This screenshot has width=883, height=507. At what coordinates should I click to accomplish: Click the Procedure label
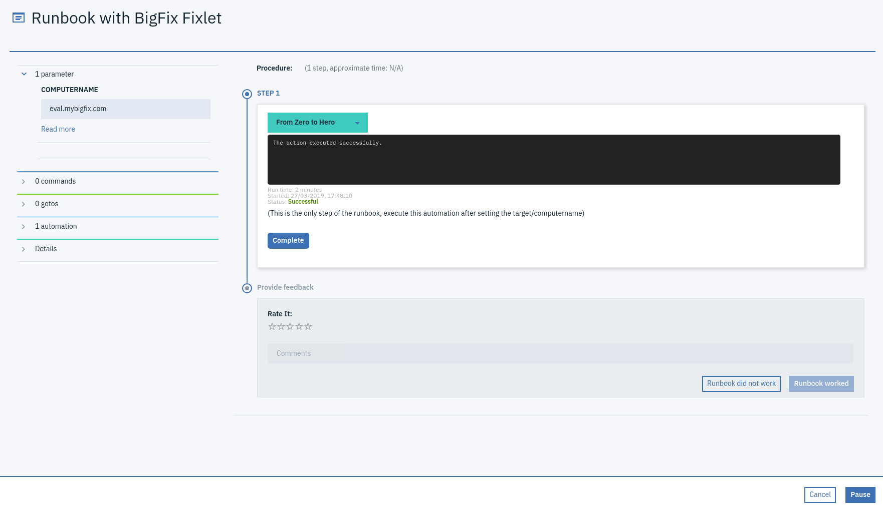coord(274,68)
